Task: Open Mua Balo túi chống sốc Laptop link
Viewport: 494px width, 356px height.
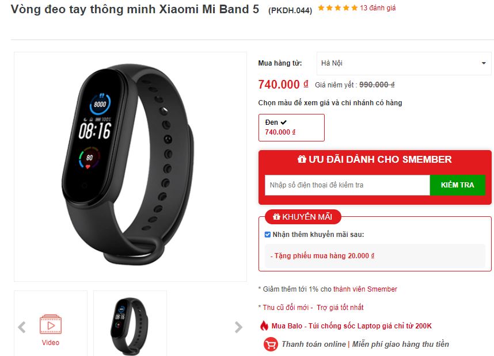Action: tap(352, 326)
